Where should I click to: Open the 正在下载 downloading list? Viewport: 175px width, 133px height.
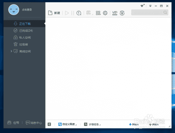pyautogui.click(x=24, y=24)
